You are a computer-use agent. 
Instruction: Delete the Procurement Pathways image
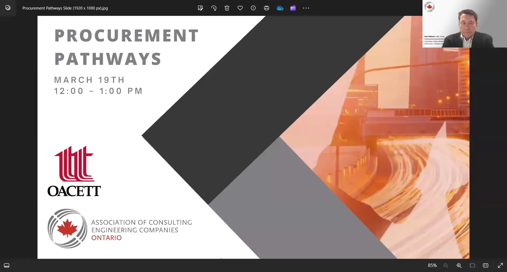[227, 8]
